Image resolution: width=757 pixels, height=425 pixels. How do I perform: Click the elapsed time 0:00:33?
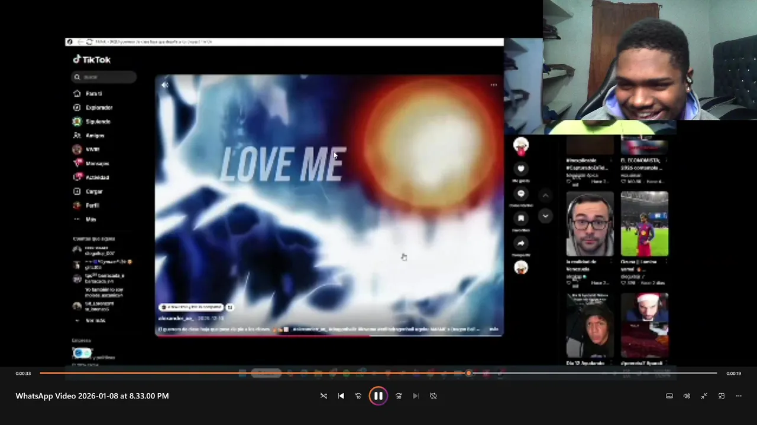(23, 374)
